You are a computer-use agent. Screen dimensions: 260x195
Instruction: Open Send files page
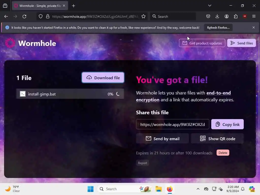241,43
